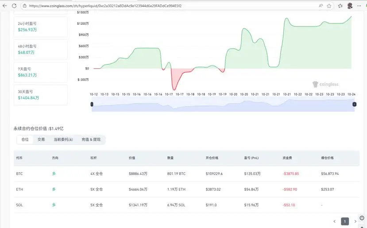Select the 7天盈亏 card
This screenshot has width=367, height=228.
[x=41, y=72]
